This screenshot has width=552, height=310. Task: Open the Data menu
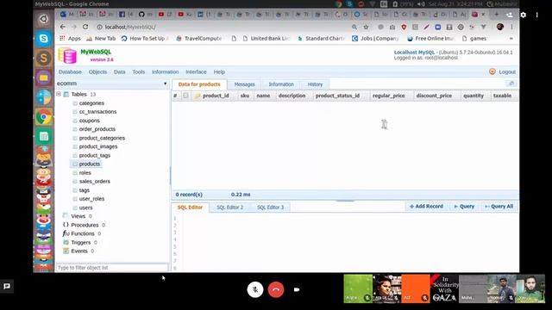click(x=119, y=71)
